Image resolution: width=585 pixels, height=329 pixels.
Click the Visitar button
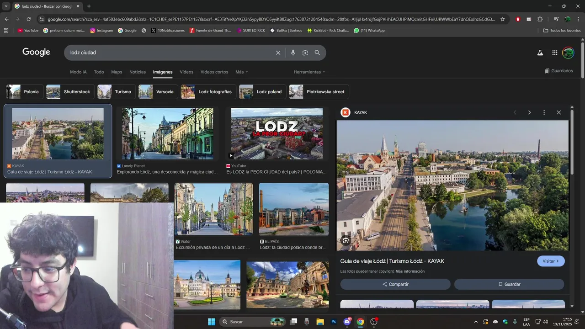(551, 261)
